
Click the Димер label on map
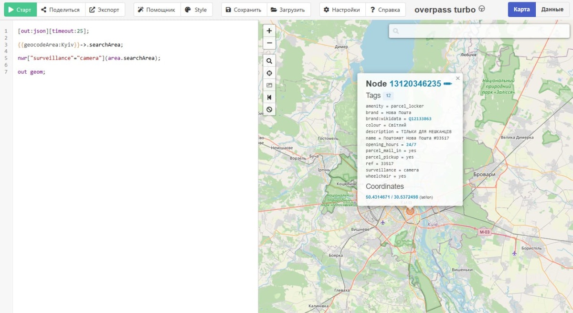tap(341, 47)
